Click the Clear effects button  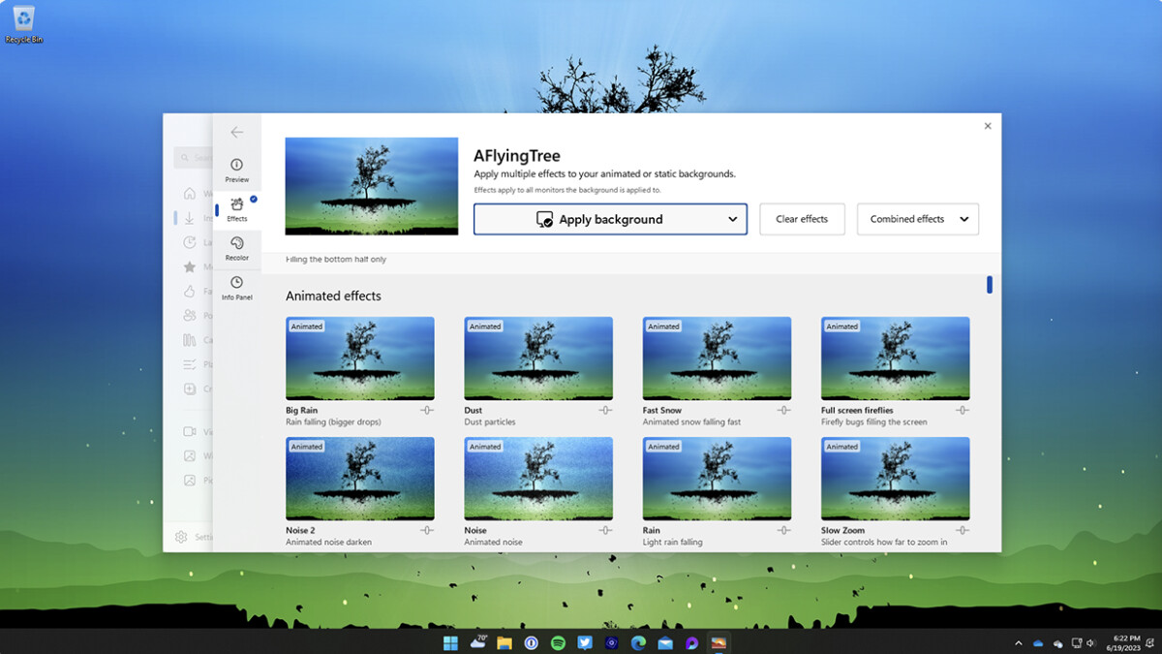point(802,219)
